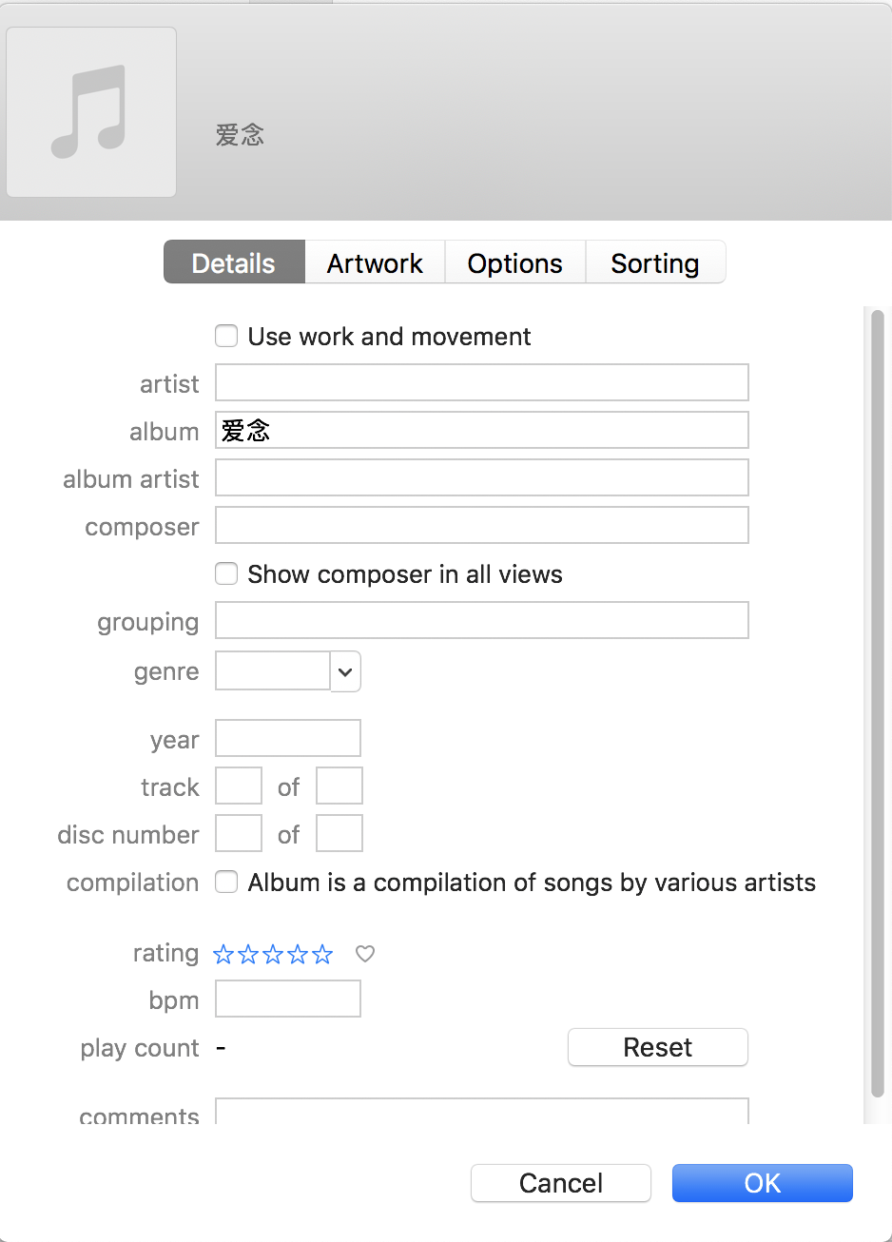The width and height of the screenshot is (892, 1242).
Task: Click the vertical scrollbar of details pane
Action: (x=877, y=704)
